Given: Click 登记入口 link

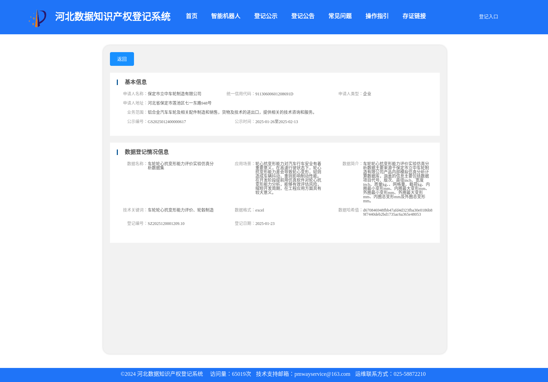Looking at the screenshot, I should coord(488,16).
